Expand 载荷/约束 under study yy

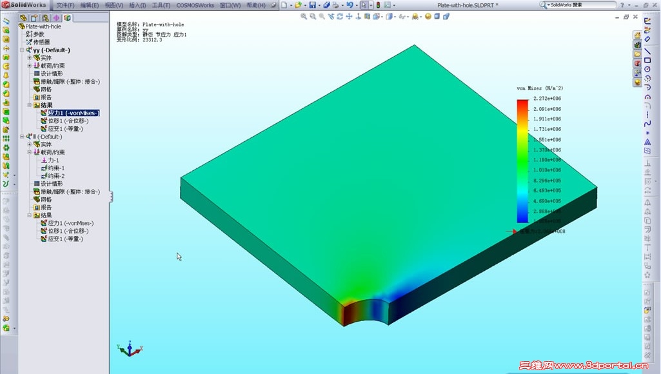coord(30,65)
